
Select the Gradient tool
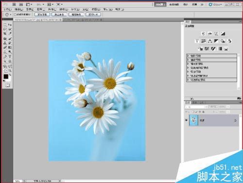click(10, 48)
